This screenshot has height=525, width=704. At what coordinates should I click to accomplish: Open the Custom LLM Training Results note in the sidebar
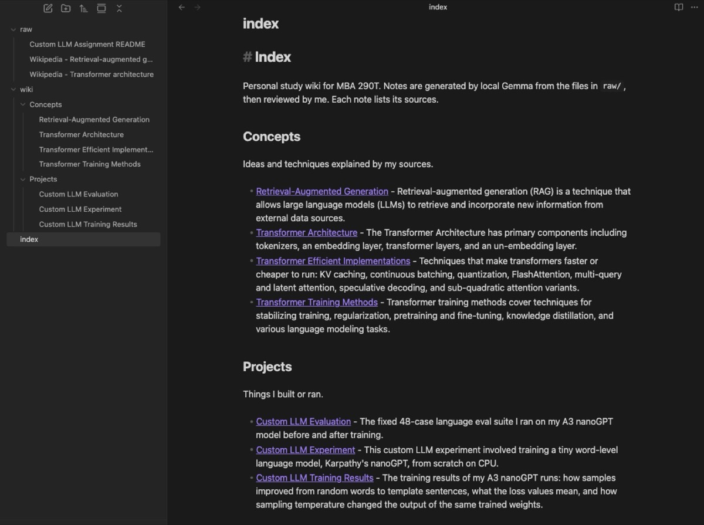[x=88, y=224]
